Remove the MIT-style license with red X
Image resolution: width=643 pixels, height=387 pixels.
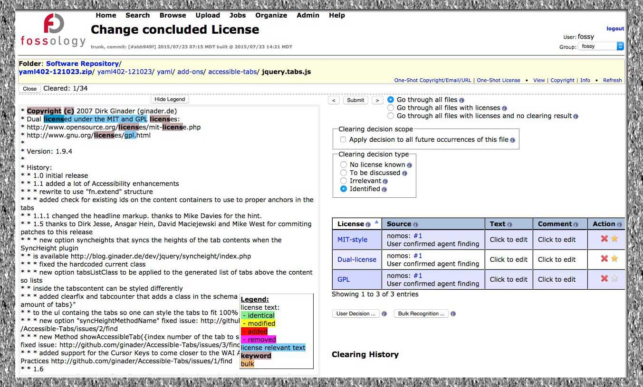coord(604,239)
